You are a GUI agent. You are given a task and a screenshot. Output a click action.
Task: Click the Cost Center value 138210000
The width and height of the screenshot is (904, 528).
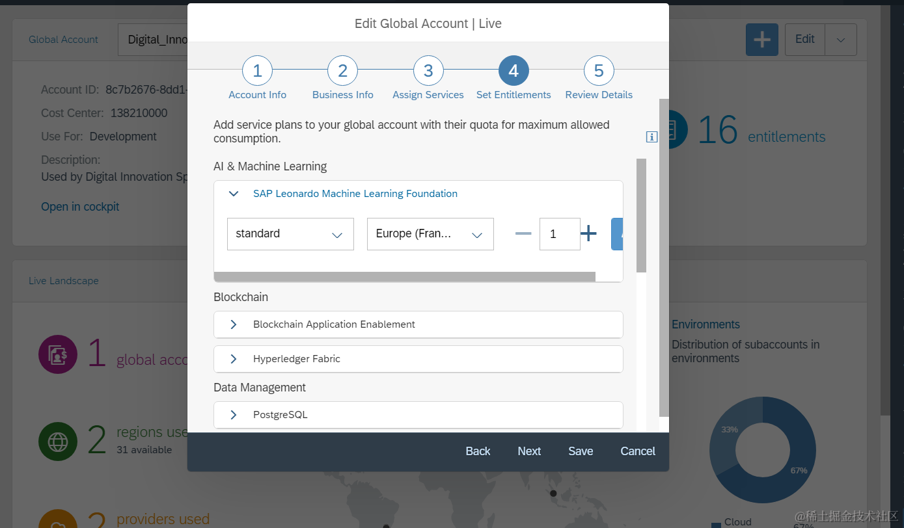pos(139,113)
